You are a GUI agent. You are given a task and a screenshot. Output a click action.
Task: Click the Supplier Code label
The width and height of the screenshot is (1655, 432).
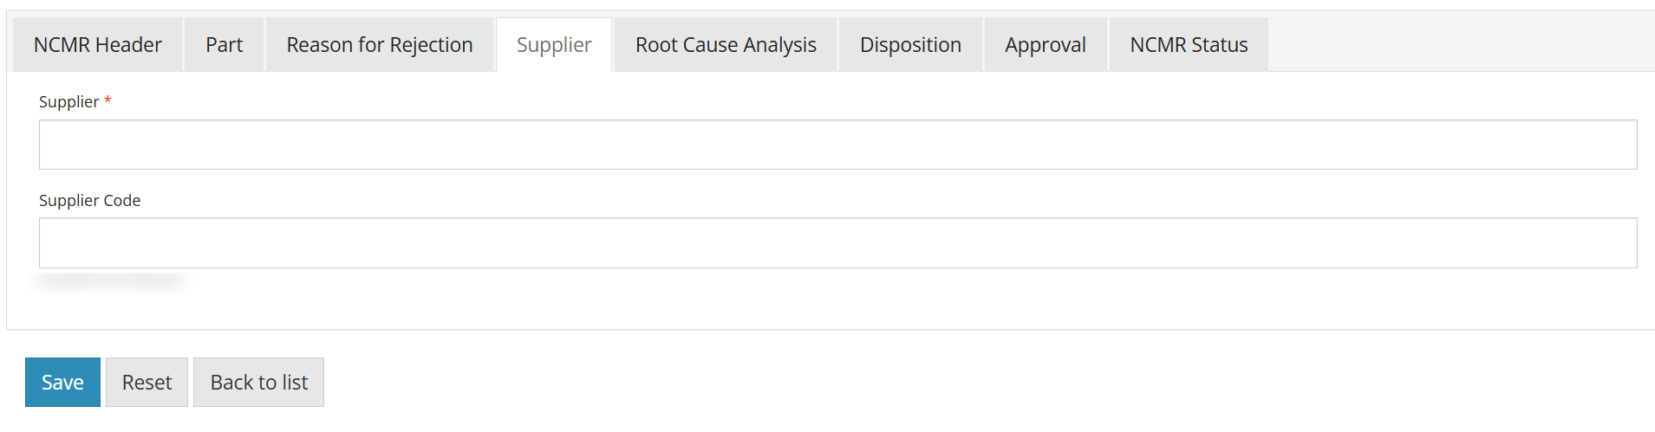pyautogui.click(x=89, y=201)
